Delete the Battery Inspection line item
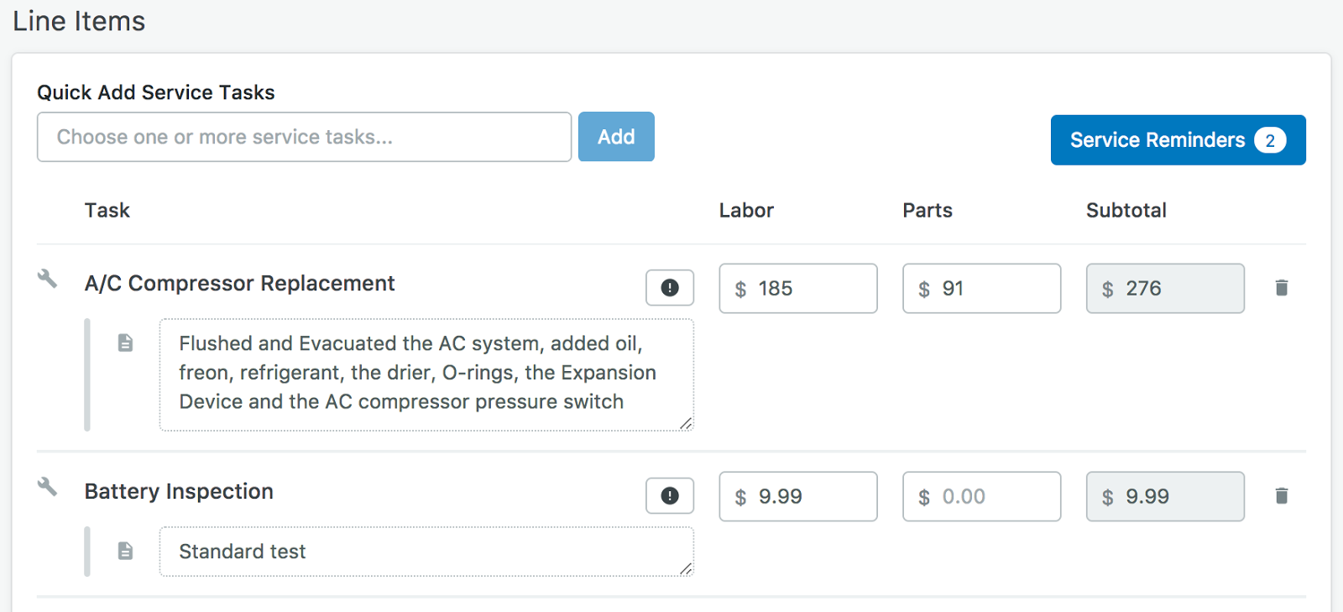Screen dimensions: 1343x612 [x=1281, y=496]
